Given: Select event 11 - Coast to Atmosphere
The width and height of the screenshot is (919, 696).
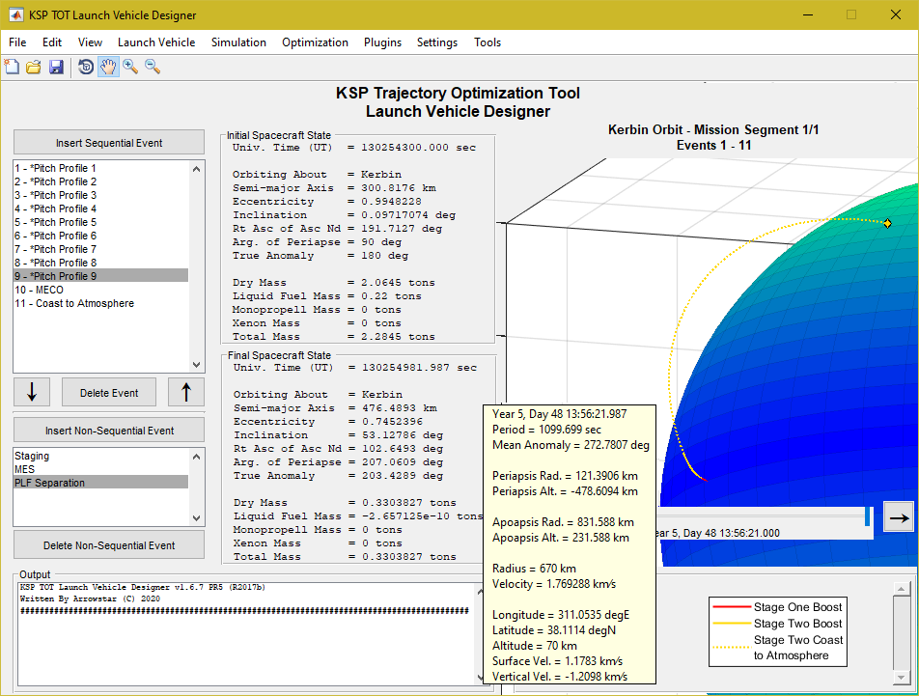Looking at the screenshot, I should pos(100,303).
